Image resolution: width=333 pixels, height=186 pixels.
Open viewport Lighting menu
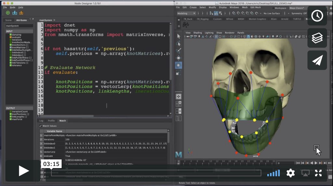click(x=209, y=33)
